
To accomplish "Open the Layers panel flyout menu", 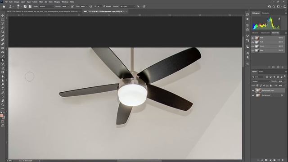I will tap(286, 72).
